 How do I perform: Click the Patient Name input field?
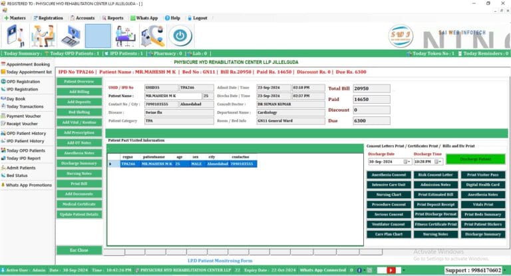pyautogui.click(x=173, y=96)
